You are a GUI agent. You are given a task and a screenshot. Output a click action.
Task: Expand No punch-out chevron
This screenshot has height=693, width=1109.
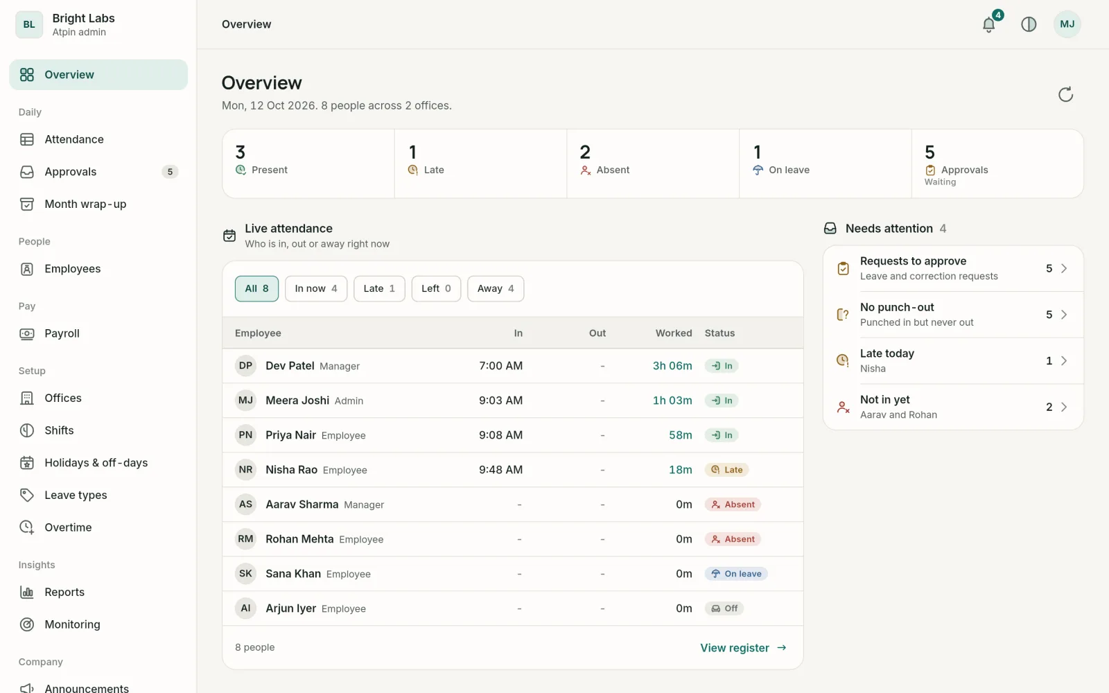point(1064,315)
